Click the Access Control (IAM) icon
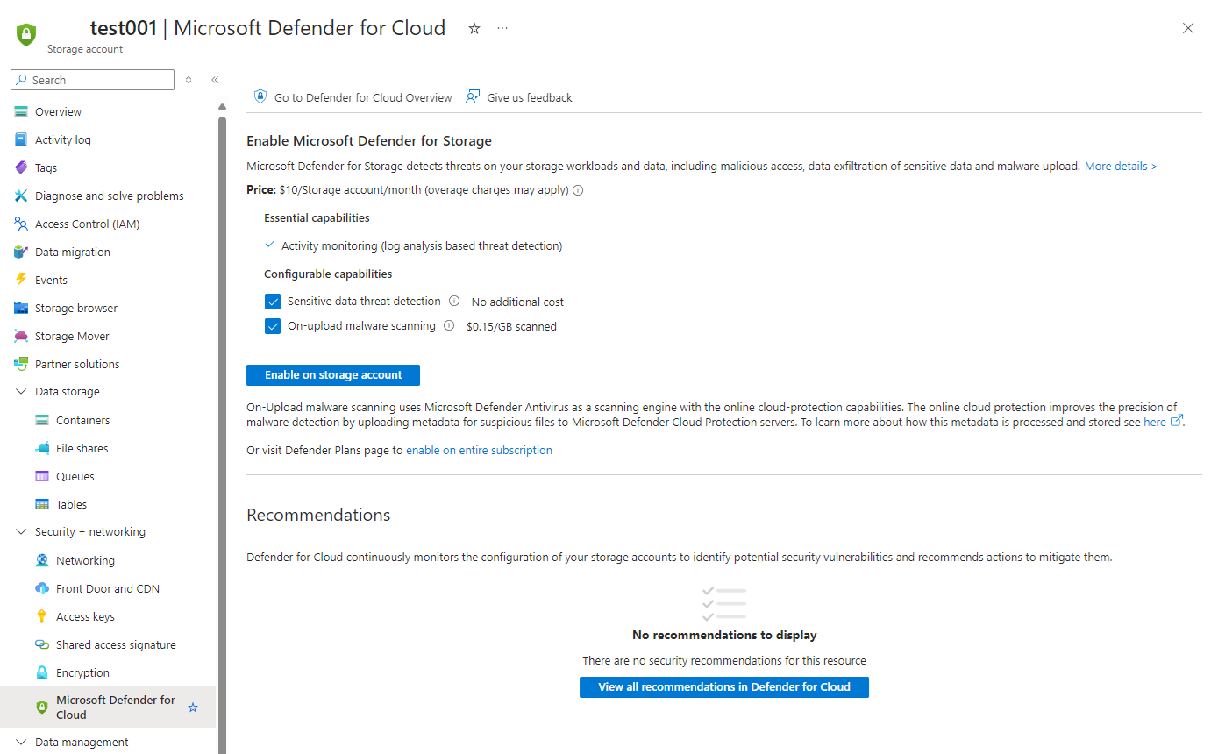The height and width of the screenshot is (754, 1211). coord(21,224)
